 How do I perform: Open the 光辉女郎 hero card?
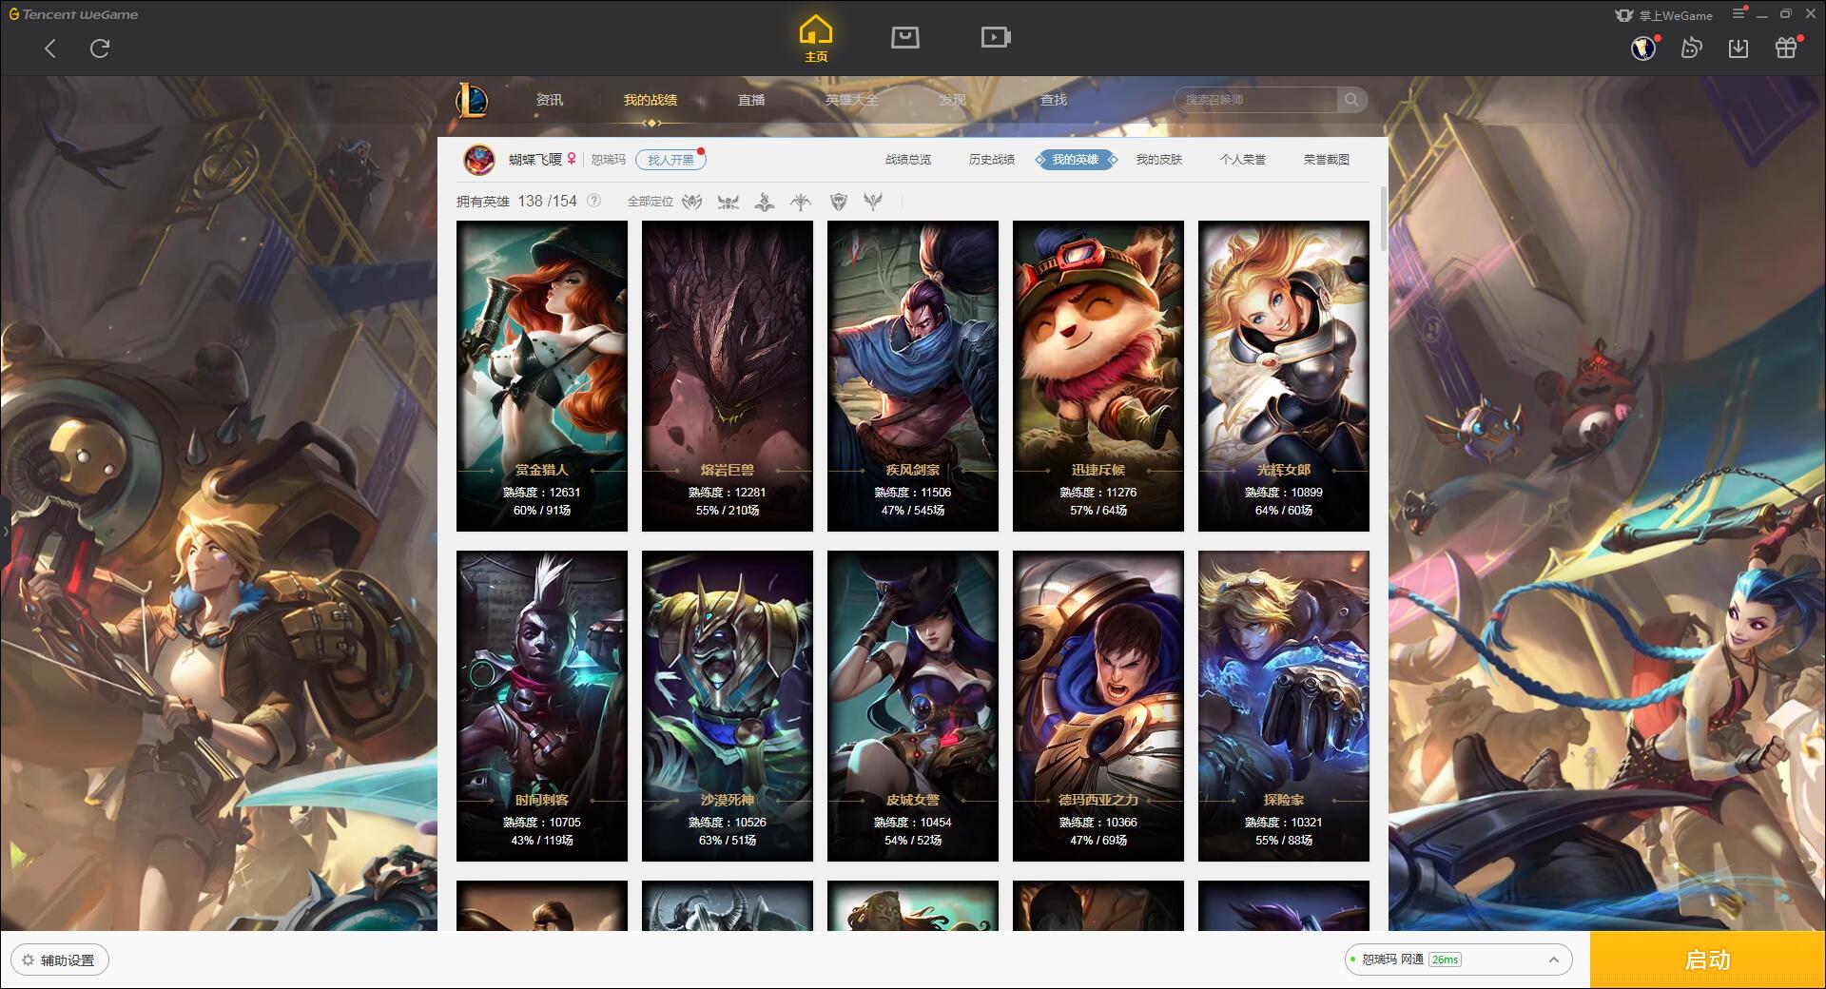click(x=1284, y=376)
